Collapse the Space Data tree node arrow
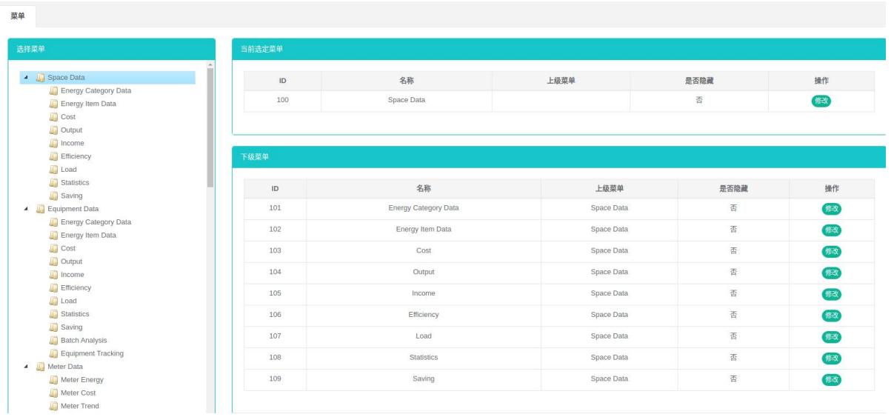Image resolution: width=891 pixels, height=417 pixels. coord(27,78)
